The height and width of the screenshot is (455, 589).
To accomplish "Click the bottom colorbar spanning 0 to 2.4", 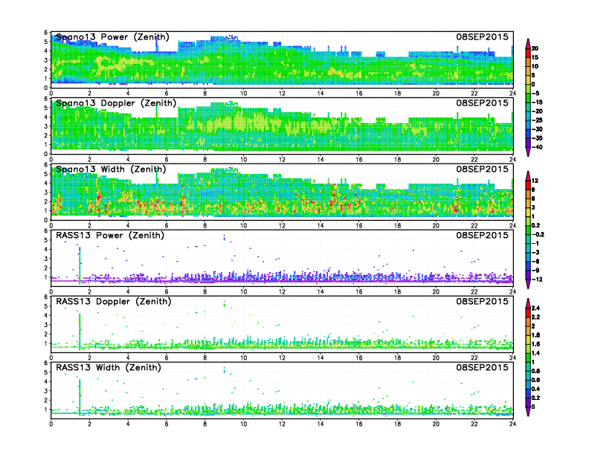I will click(x=528, y=358).
